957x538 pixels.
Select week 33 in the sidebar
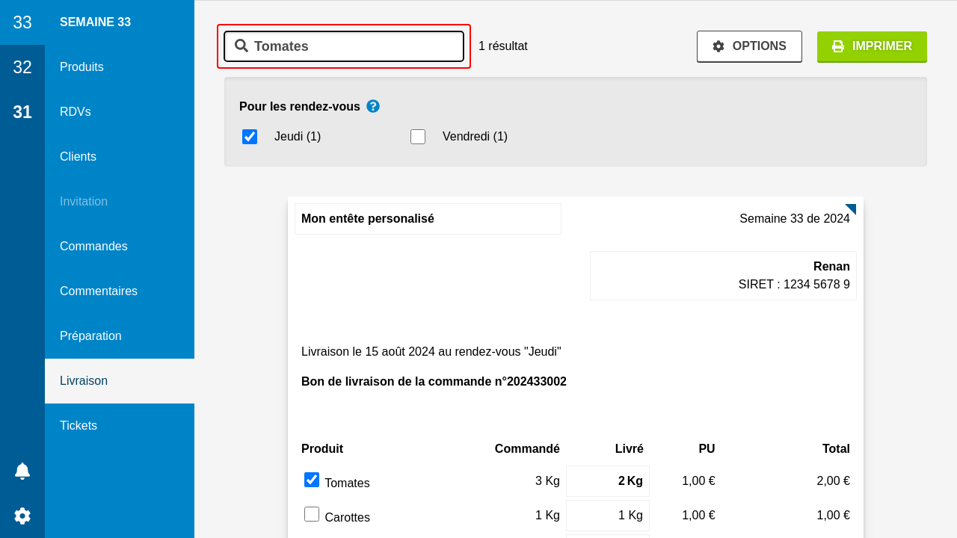click(x=22, y=22)
